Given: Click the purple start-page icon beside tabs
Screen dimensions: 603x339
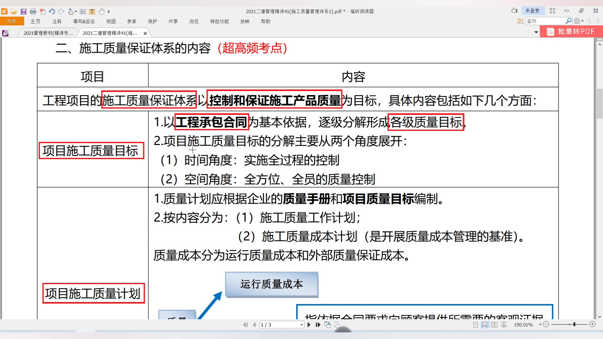Looking at the screenshot, I should click(5, 33).
